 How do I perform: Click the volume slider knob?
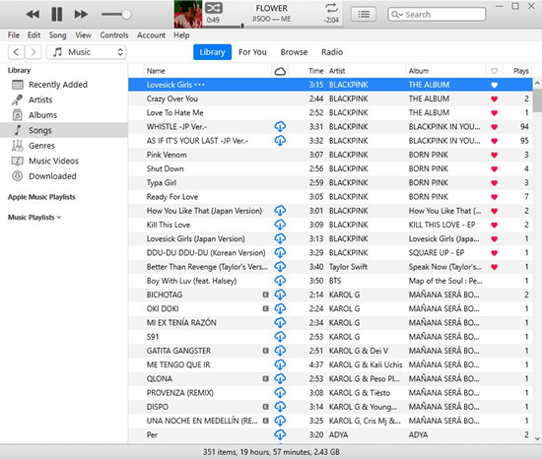coord(126,15)
